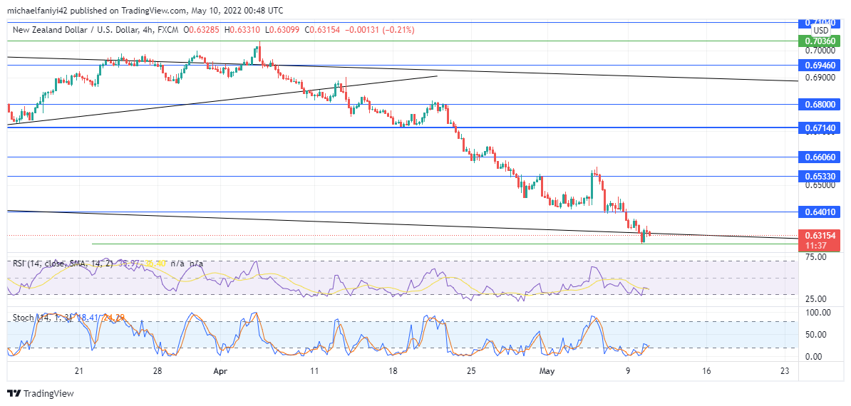
Task: Click date 23 on the time axis
Action: [x=785, y=371]
